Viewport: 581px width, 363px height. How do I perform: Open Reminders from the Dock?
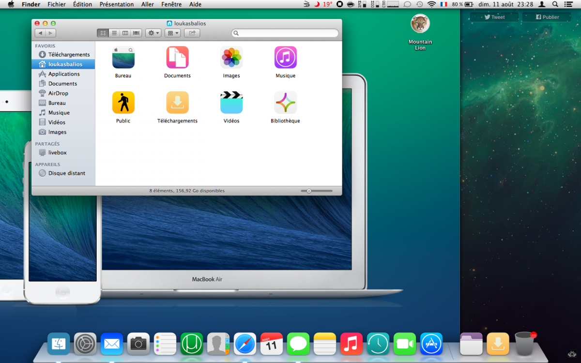tap(165, 344)
